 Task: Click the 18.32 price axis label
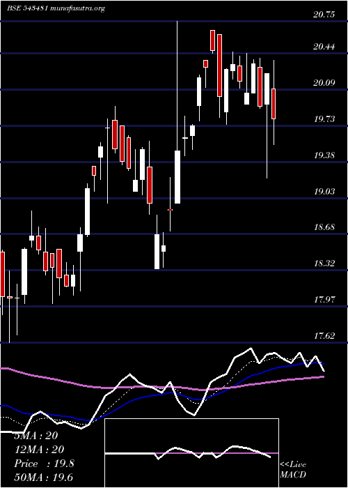coord(324,264)
